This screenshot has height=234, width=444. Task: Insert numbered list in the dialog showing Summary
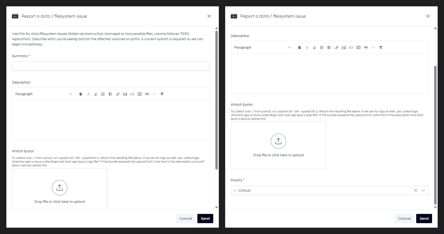103,94
